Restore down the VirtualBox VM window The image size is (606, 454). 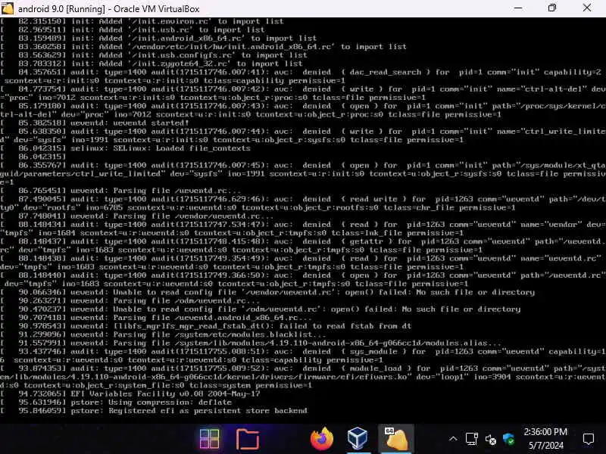tap(552, 8)
